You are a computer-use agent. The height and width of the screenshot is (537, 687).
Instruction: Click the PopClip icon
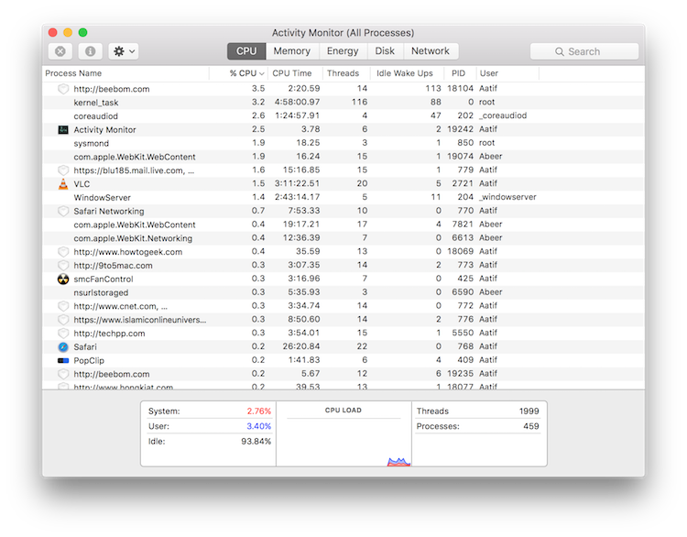click(x=63, y=361)
